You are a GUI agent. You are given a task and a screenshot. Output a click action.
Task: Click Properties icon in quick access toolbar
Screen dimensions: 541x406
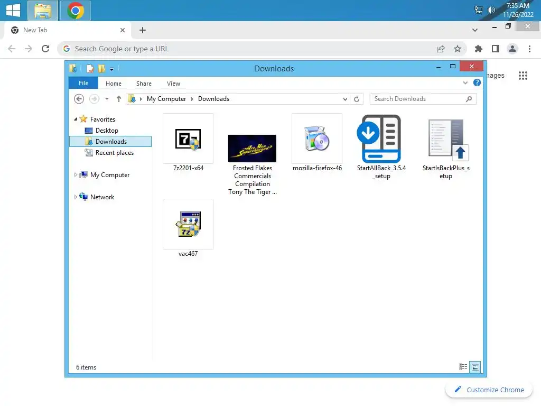click(x=90, y=69)
